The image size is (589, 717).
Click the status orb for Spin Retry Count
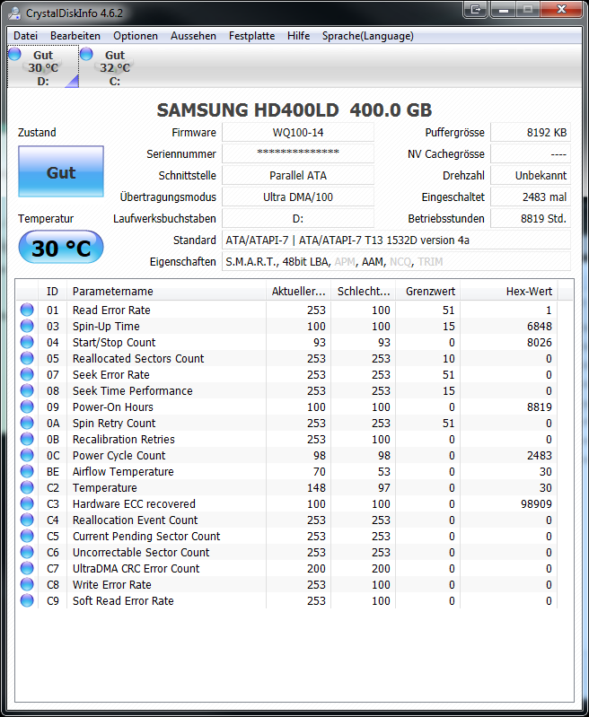27,423
